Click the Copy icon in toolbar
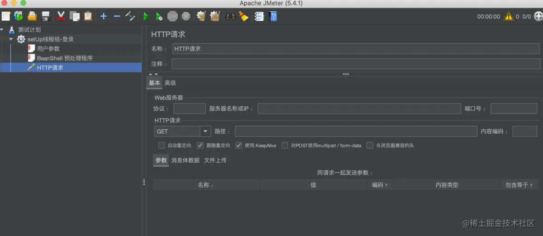543x236 pixels. [x=75, y=16]
